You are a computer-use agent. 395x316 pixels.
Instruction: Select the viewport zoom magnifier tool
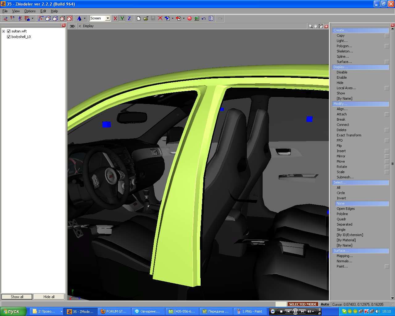coord(310,26)
